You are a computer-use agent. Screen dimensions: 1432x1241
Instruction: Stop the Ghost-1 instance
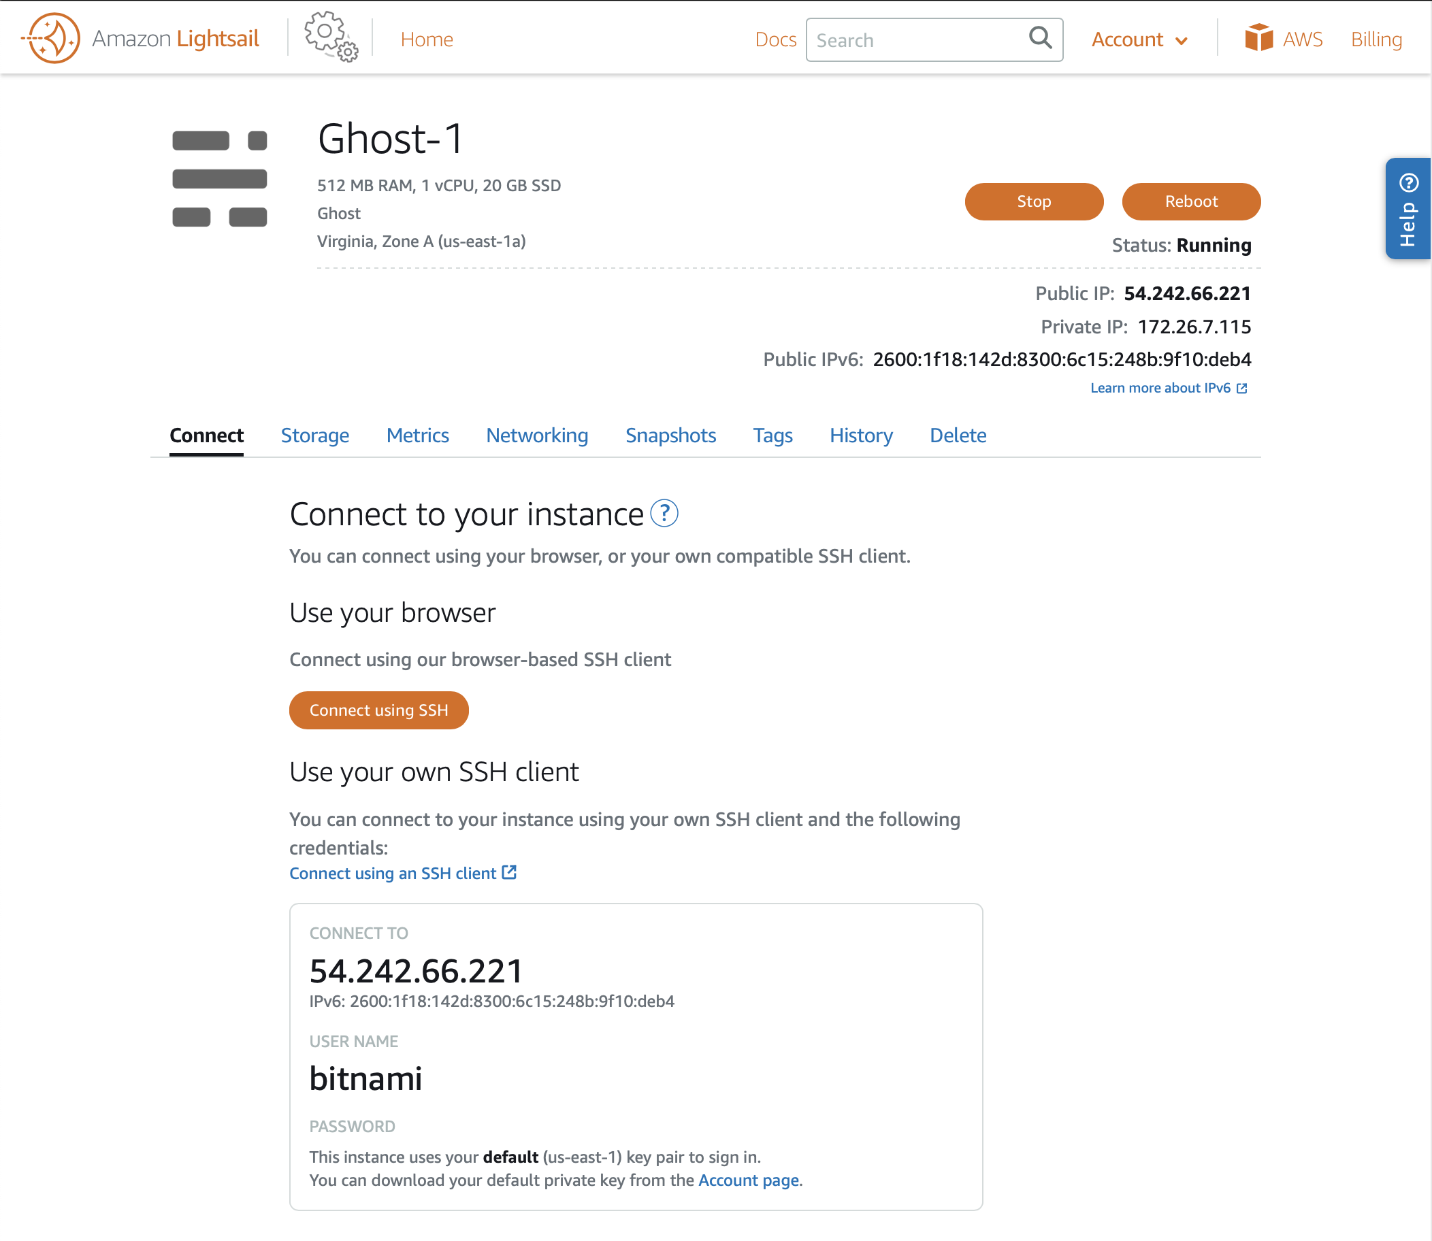(x=1034, y=201)
